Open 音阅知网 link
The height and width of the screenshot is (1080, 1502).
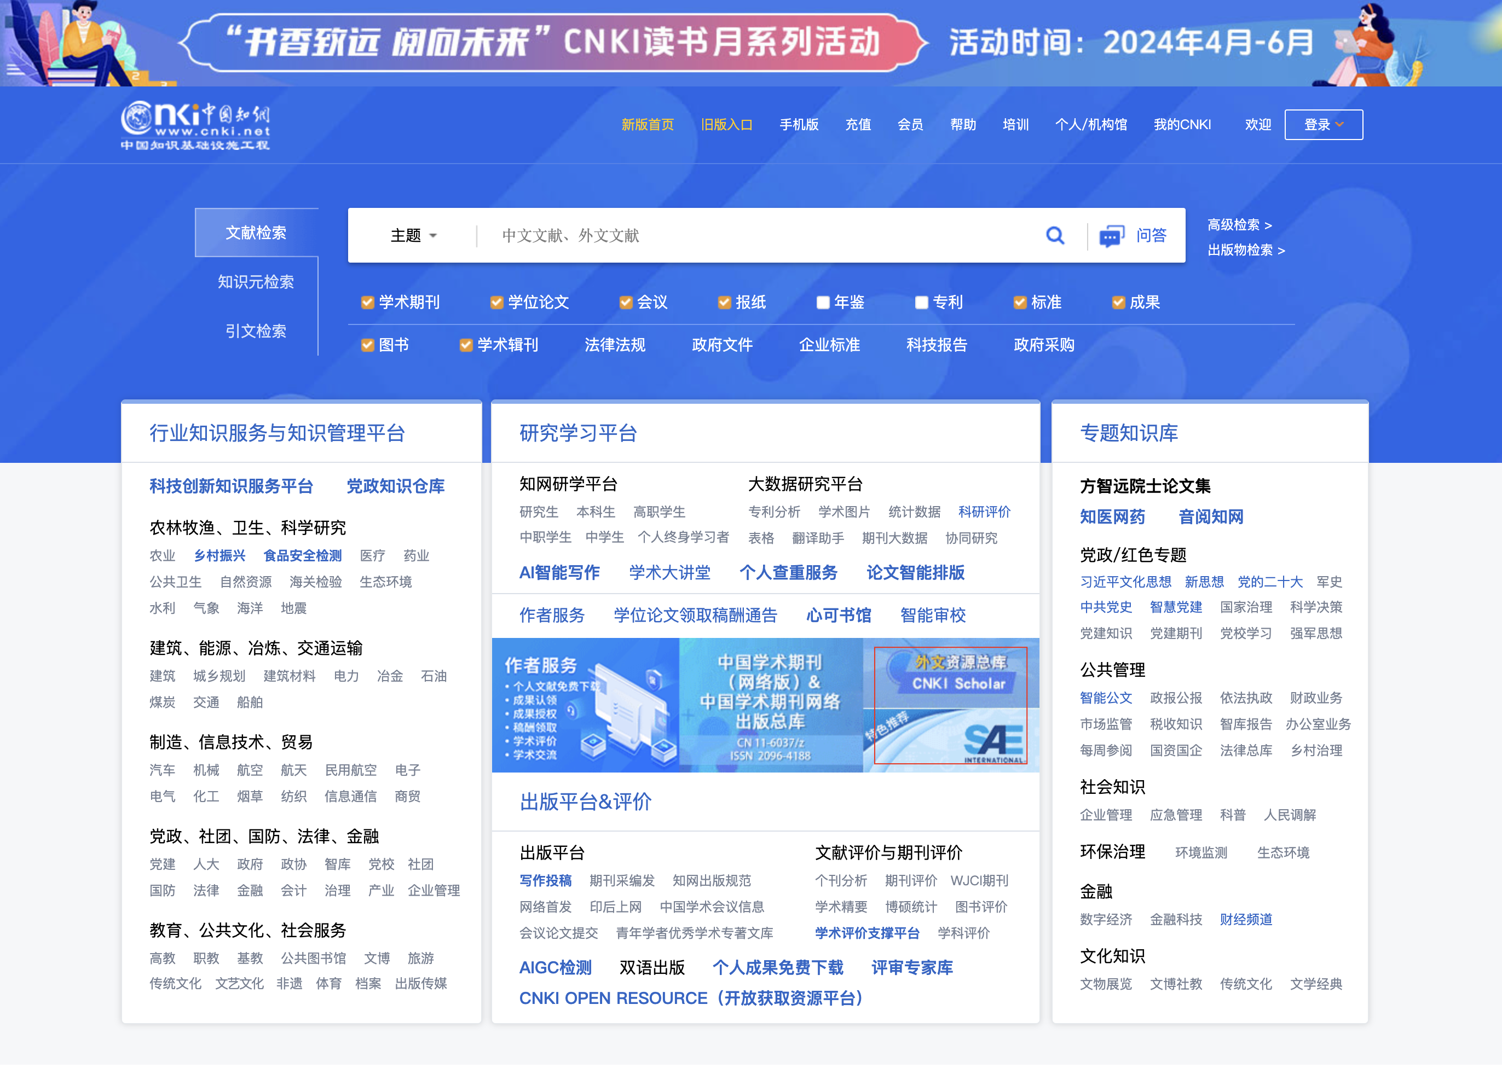[1211, 517]
